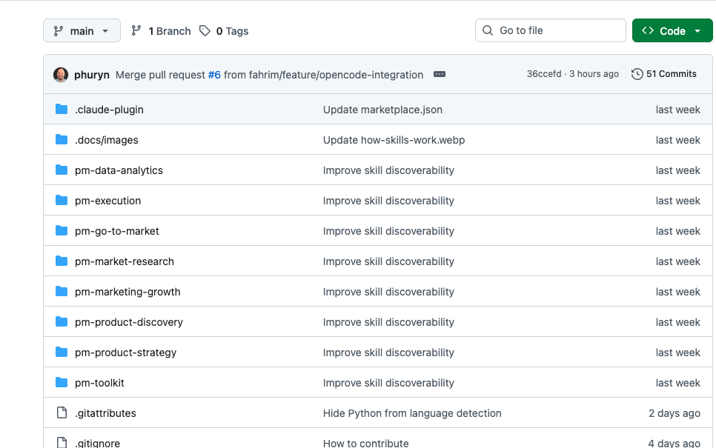Open the main branch dropdown
Viewport: 716px width, 448px height.
click(x=82, y=30)
